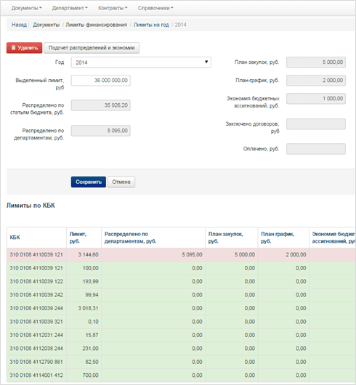
Task: Click the План-график, руб. field
Action: click(x=316, y=81)
